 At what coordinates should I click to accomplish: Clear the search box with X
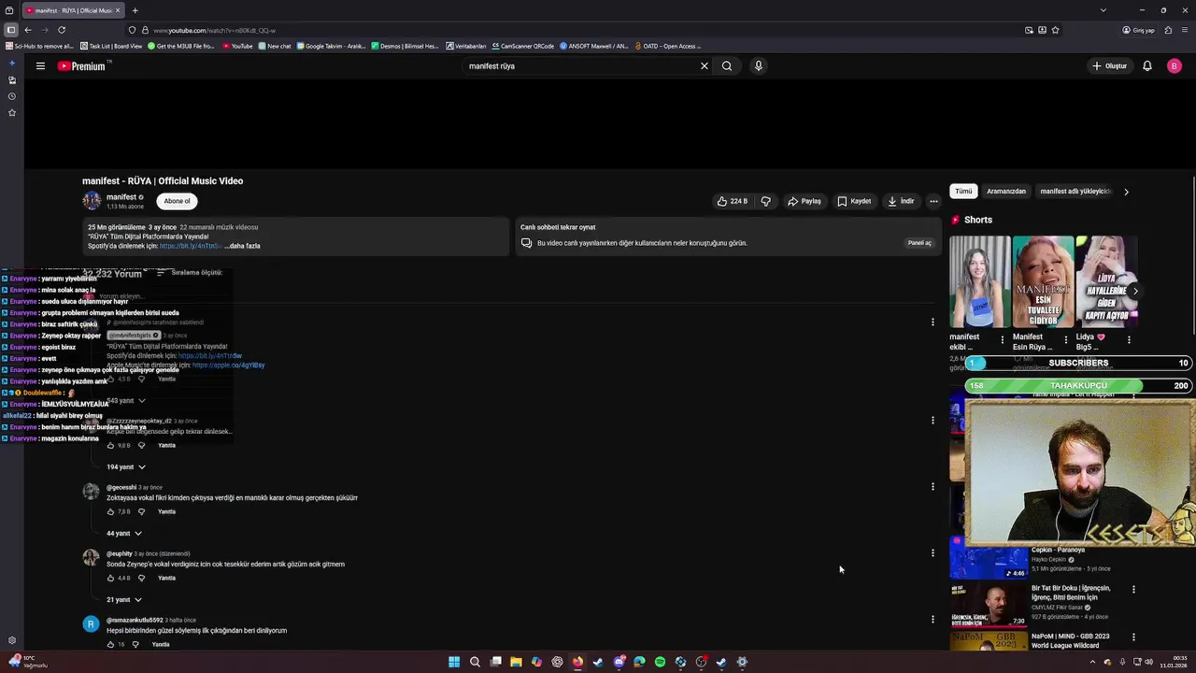pos(705,66)
